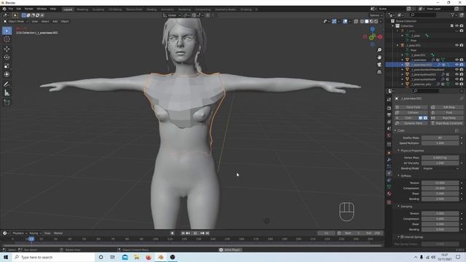
Task: Open the Window menu
Action: coord(42,9)
